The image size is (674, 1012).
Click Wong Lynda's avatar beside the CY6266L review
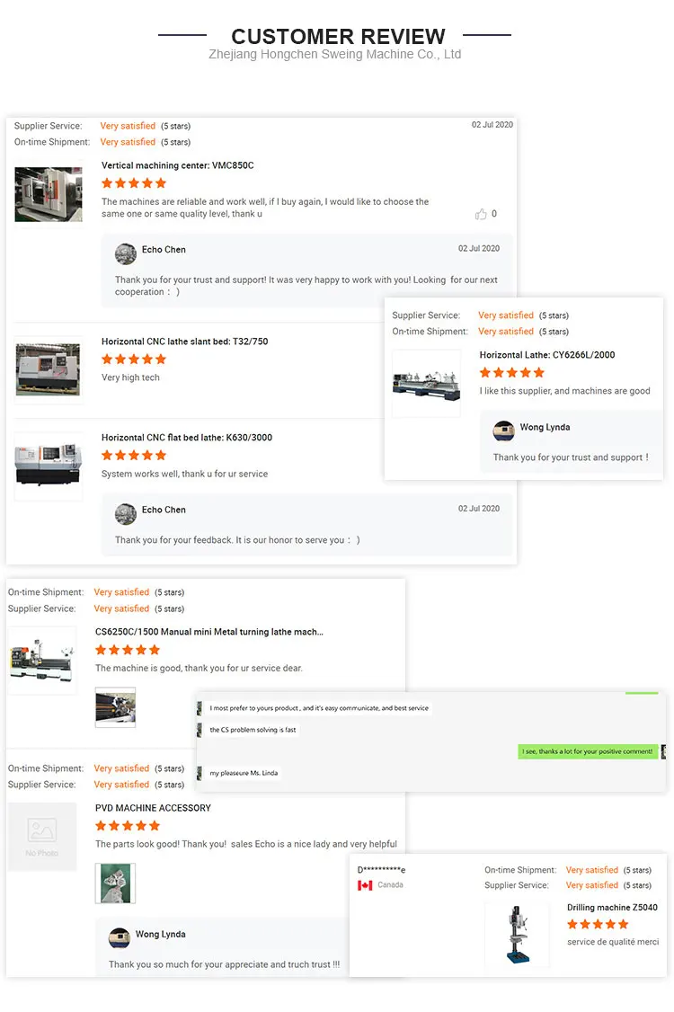pyautogui.click(x=503, y=431)
